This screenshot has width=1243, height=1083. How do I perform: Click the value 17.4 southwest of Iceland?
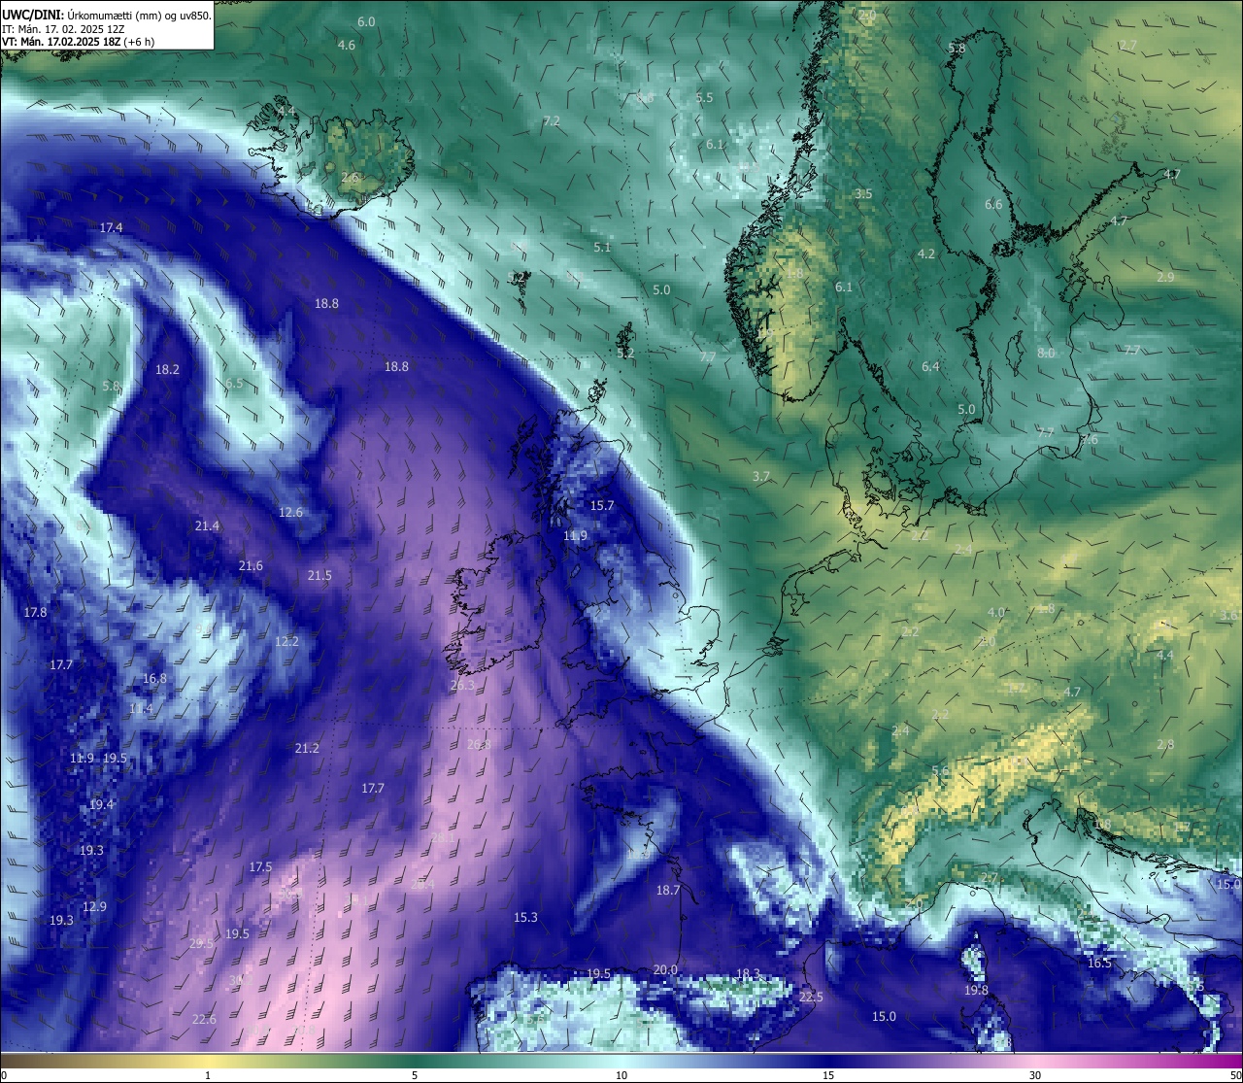(x=111, y=228)
